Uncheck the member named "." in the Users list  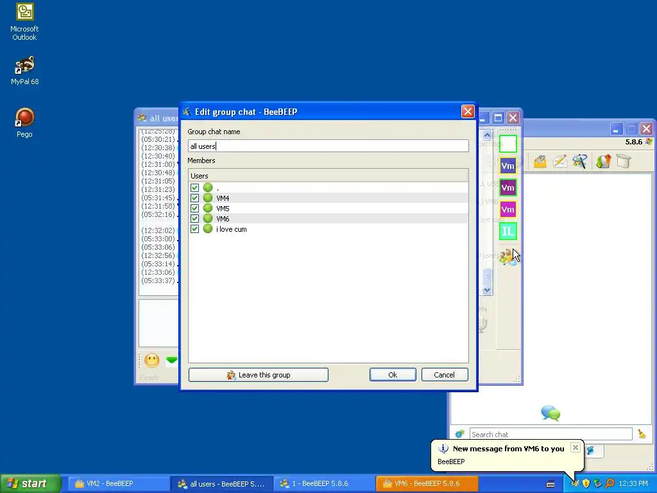194,187
